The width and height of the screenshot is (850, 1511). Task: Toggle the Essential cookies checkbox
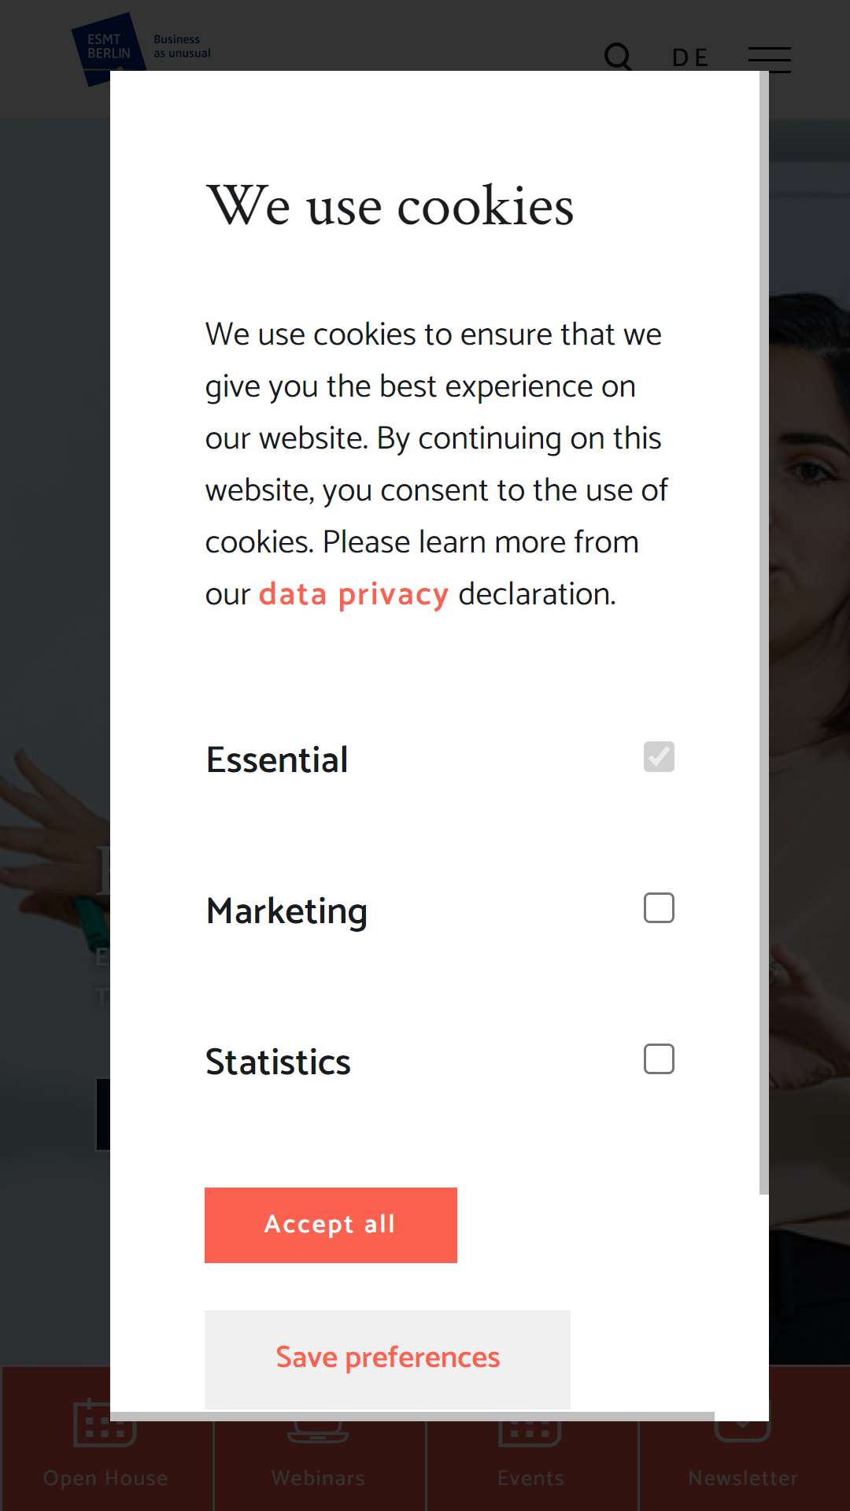659,756
